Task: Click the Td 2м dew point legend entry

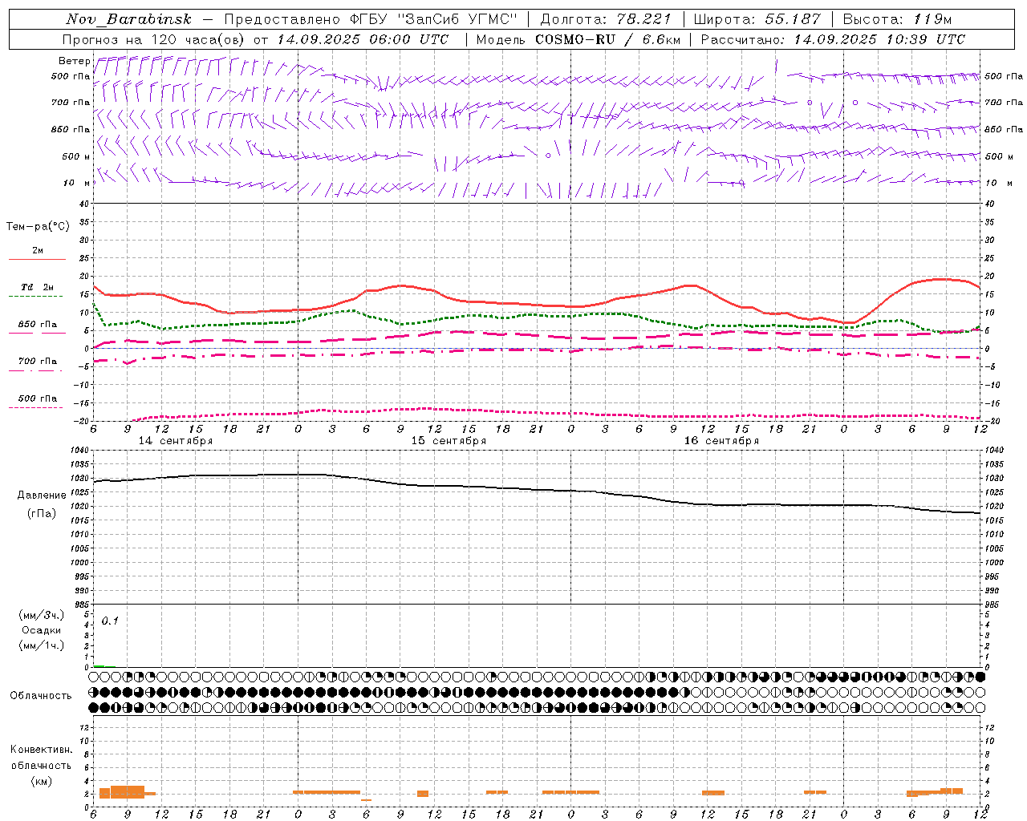Action: [x=38, y=287]
